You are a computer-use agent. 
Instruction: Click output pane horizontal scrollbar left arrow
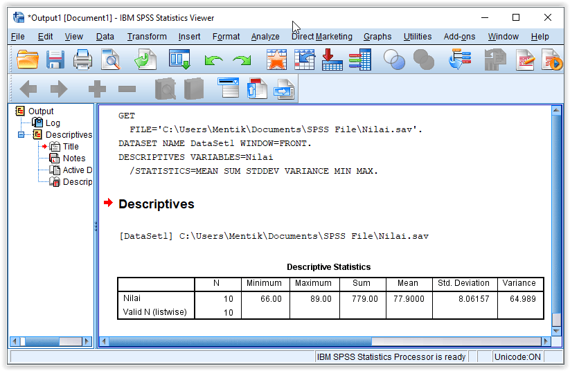pos(105,341)
